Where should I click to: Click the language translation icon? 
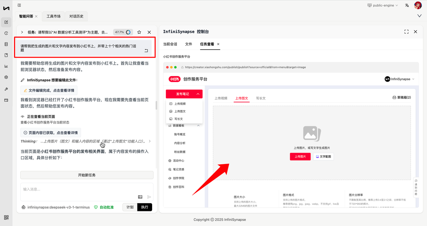407,5
